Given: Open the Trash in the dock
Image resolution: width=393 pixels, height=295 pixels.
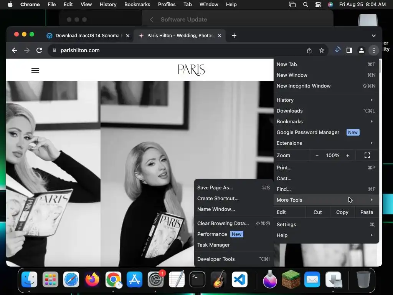Looking at the screenshot, I should pyautogui.click(x=363, y=280).
